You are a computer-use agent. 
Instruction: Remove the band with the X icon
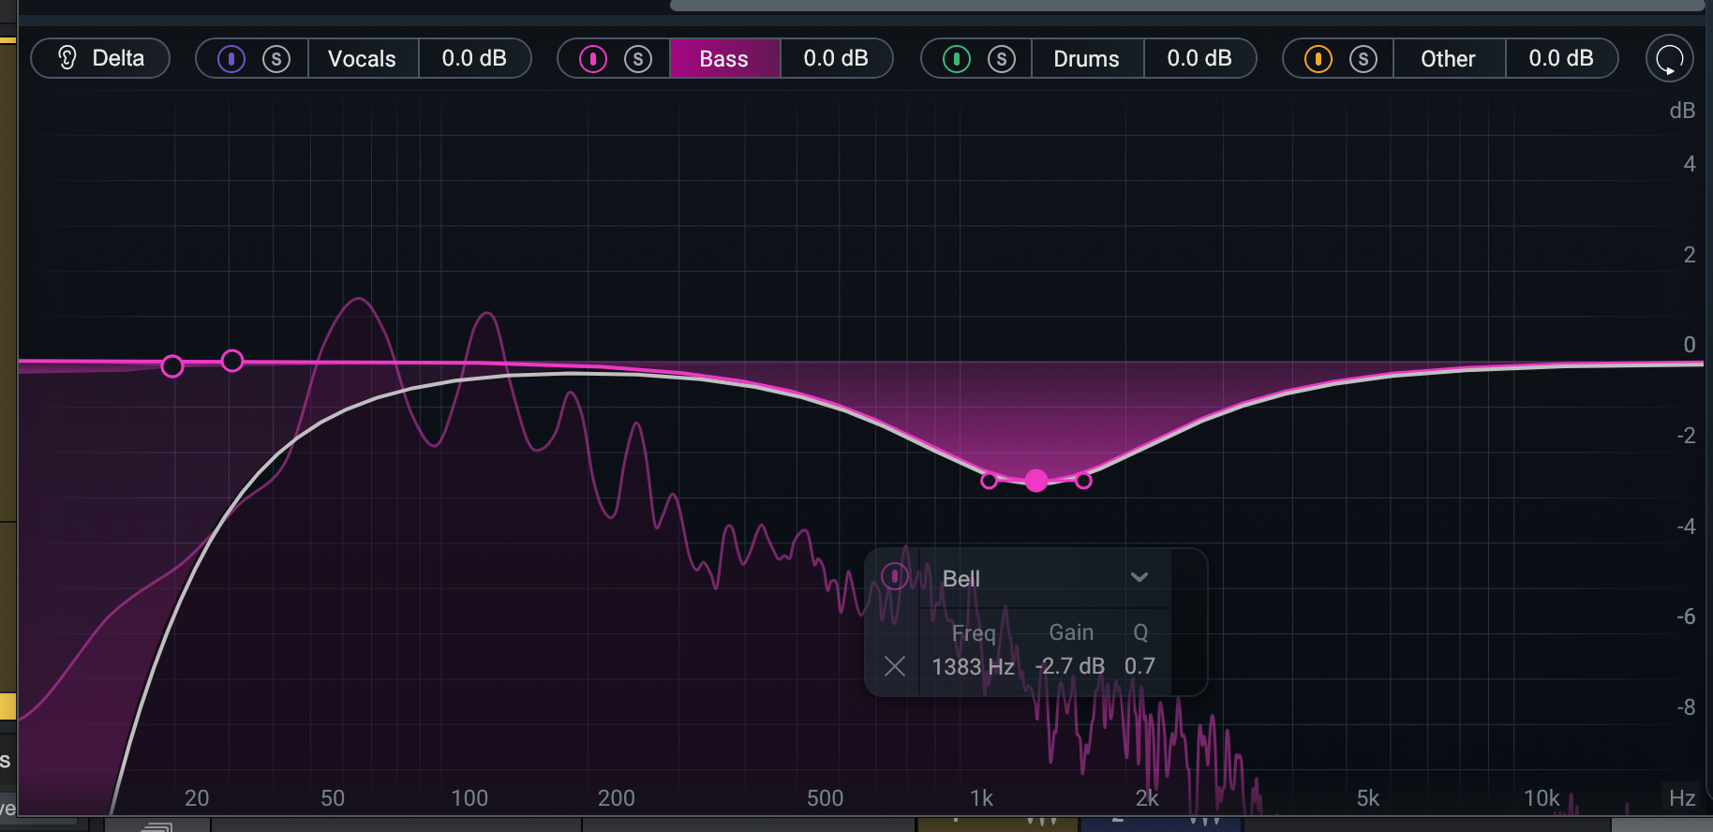coord(895,666)
